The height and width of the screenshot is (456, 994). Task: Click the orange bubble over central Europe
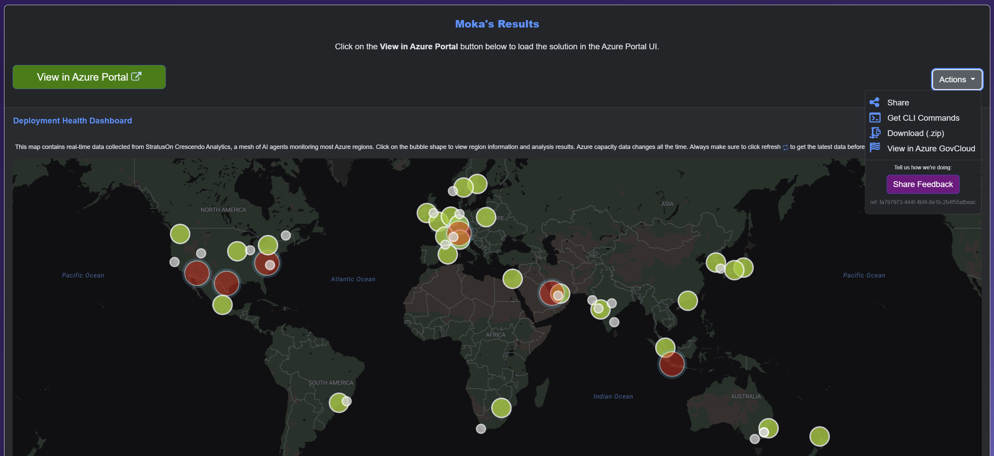(x=459, y=233)
